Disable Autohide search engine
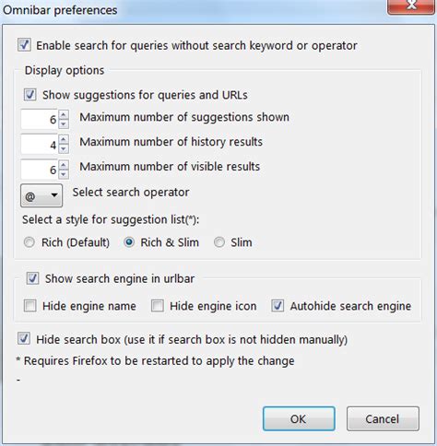Screen dimensions: 437x446 click(278, 306)
